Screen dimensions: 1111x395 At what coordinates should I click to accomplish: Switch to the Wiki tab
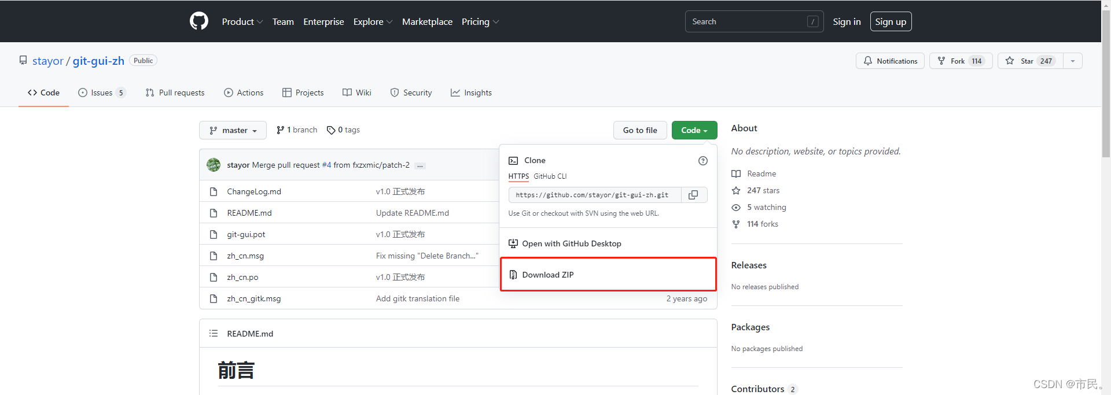[x=357, y=93]
